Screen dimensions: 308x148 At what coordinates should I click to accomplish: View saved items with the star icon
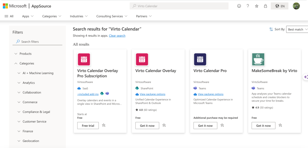(256, 6)
